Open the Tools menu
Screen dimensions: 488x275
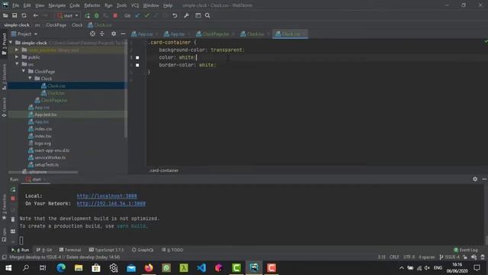tap(121, 5)
